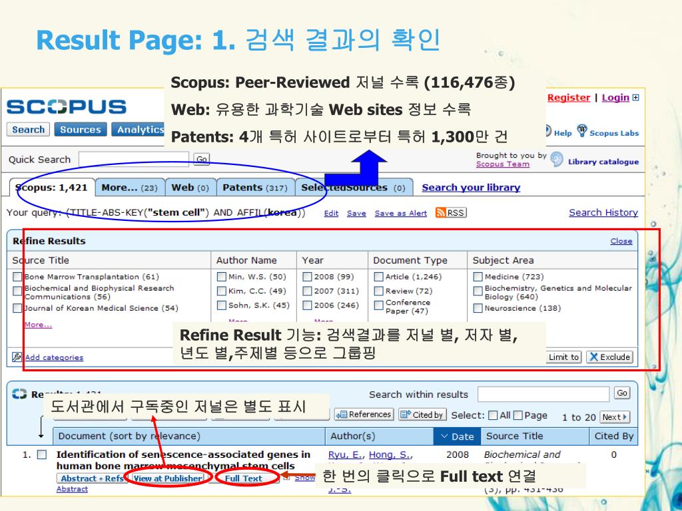Tick checkbox for result 1
Image resolution: width=682 pixels, height=511 pixels.
click(42, 454)
